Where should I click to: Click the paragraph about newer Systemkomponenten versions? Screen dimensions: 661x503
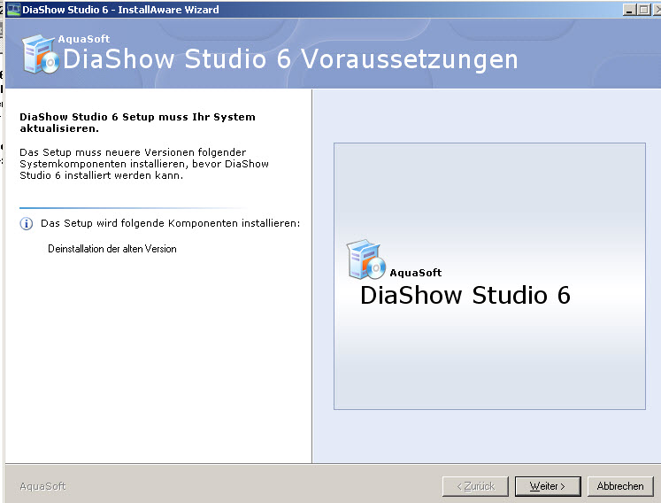pos(144,164)
